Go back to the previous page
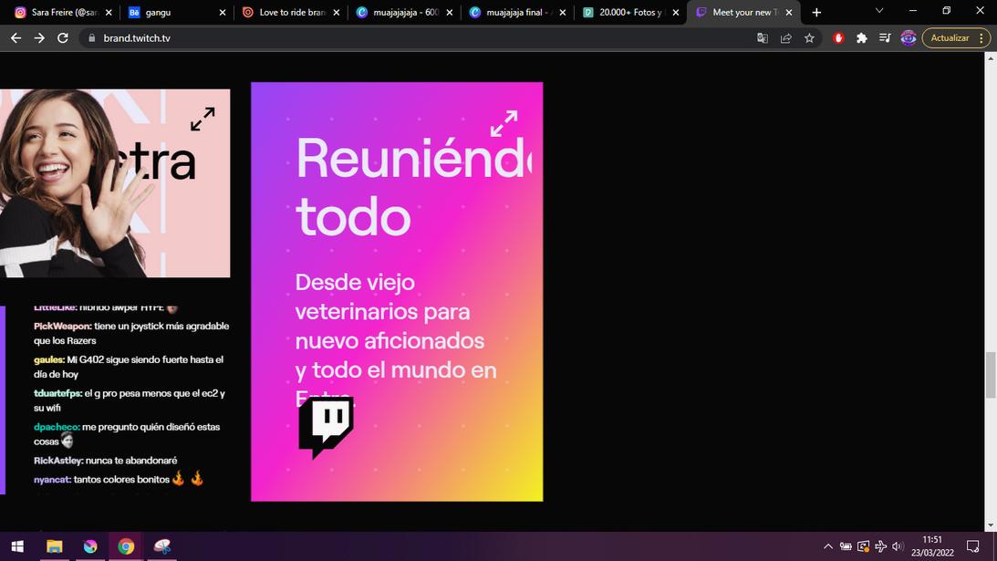This screenshot has height=561, width=997. [x=16, y=38]
